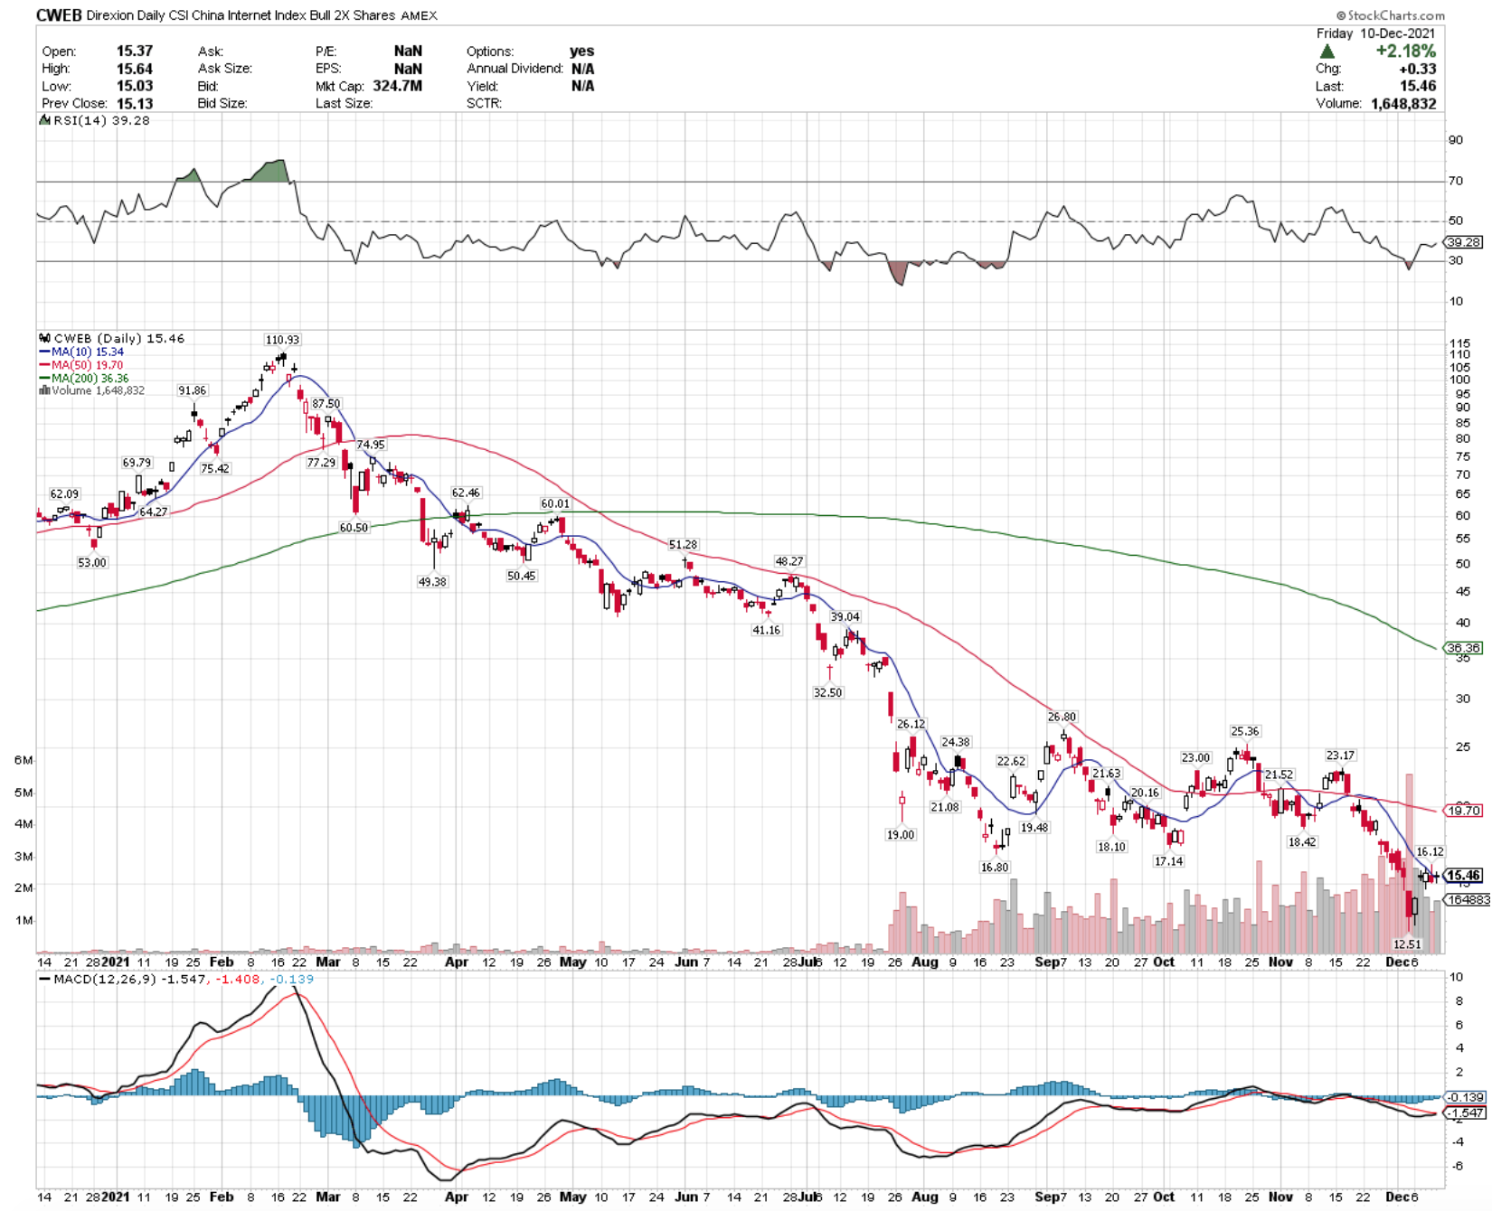Click the 12.51 lowest price annotation
Image resolution: width=1492 pixels, height=1211 pixels.
point(1407,943)
